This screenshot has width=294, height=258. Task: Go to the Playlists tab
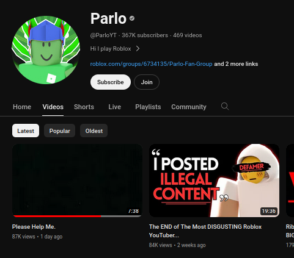[x=148, y=107]
